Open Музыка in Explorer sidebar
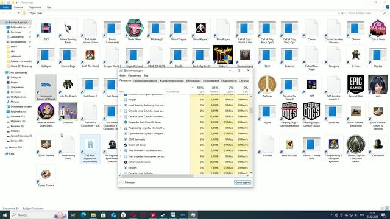Screen dimensions: 390x219 point(15,102)
